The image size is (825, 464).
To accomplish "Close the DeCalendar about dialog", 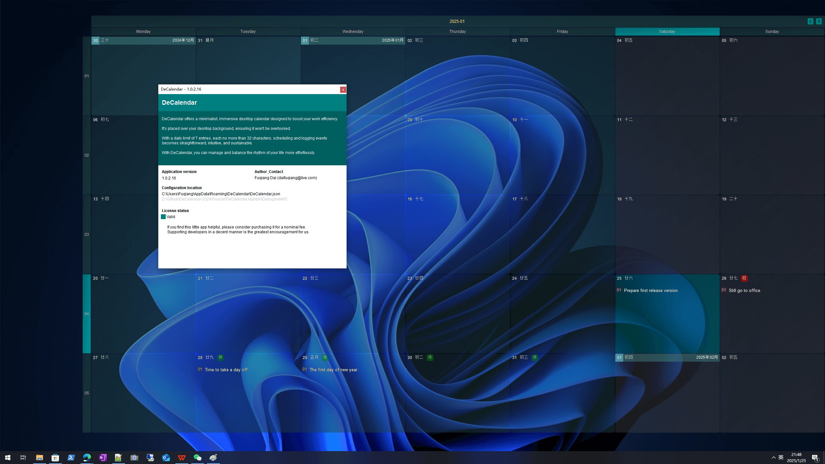I will coord(343,90).
